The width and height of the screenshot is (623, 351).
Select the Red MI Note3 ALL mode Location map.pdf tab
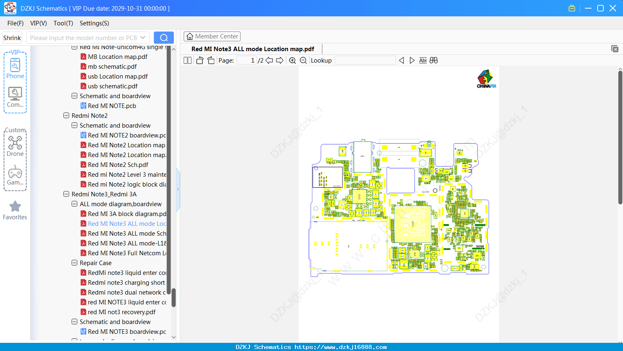pos(253,49)
